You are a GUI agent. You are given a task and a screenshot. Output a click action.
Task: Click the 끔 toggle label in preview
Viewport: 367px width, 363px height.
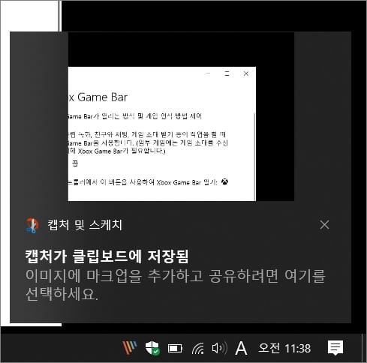point(75,163)
